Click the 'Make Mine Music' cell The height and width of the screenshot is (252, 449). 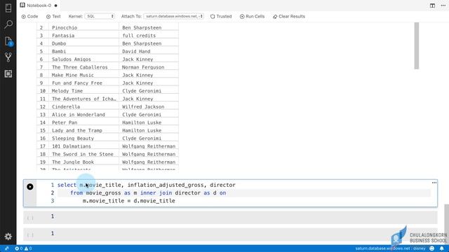click(x=73, y=75)
